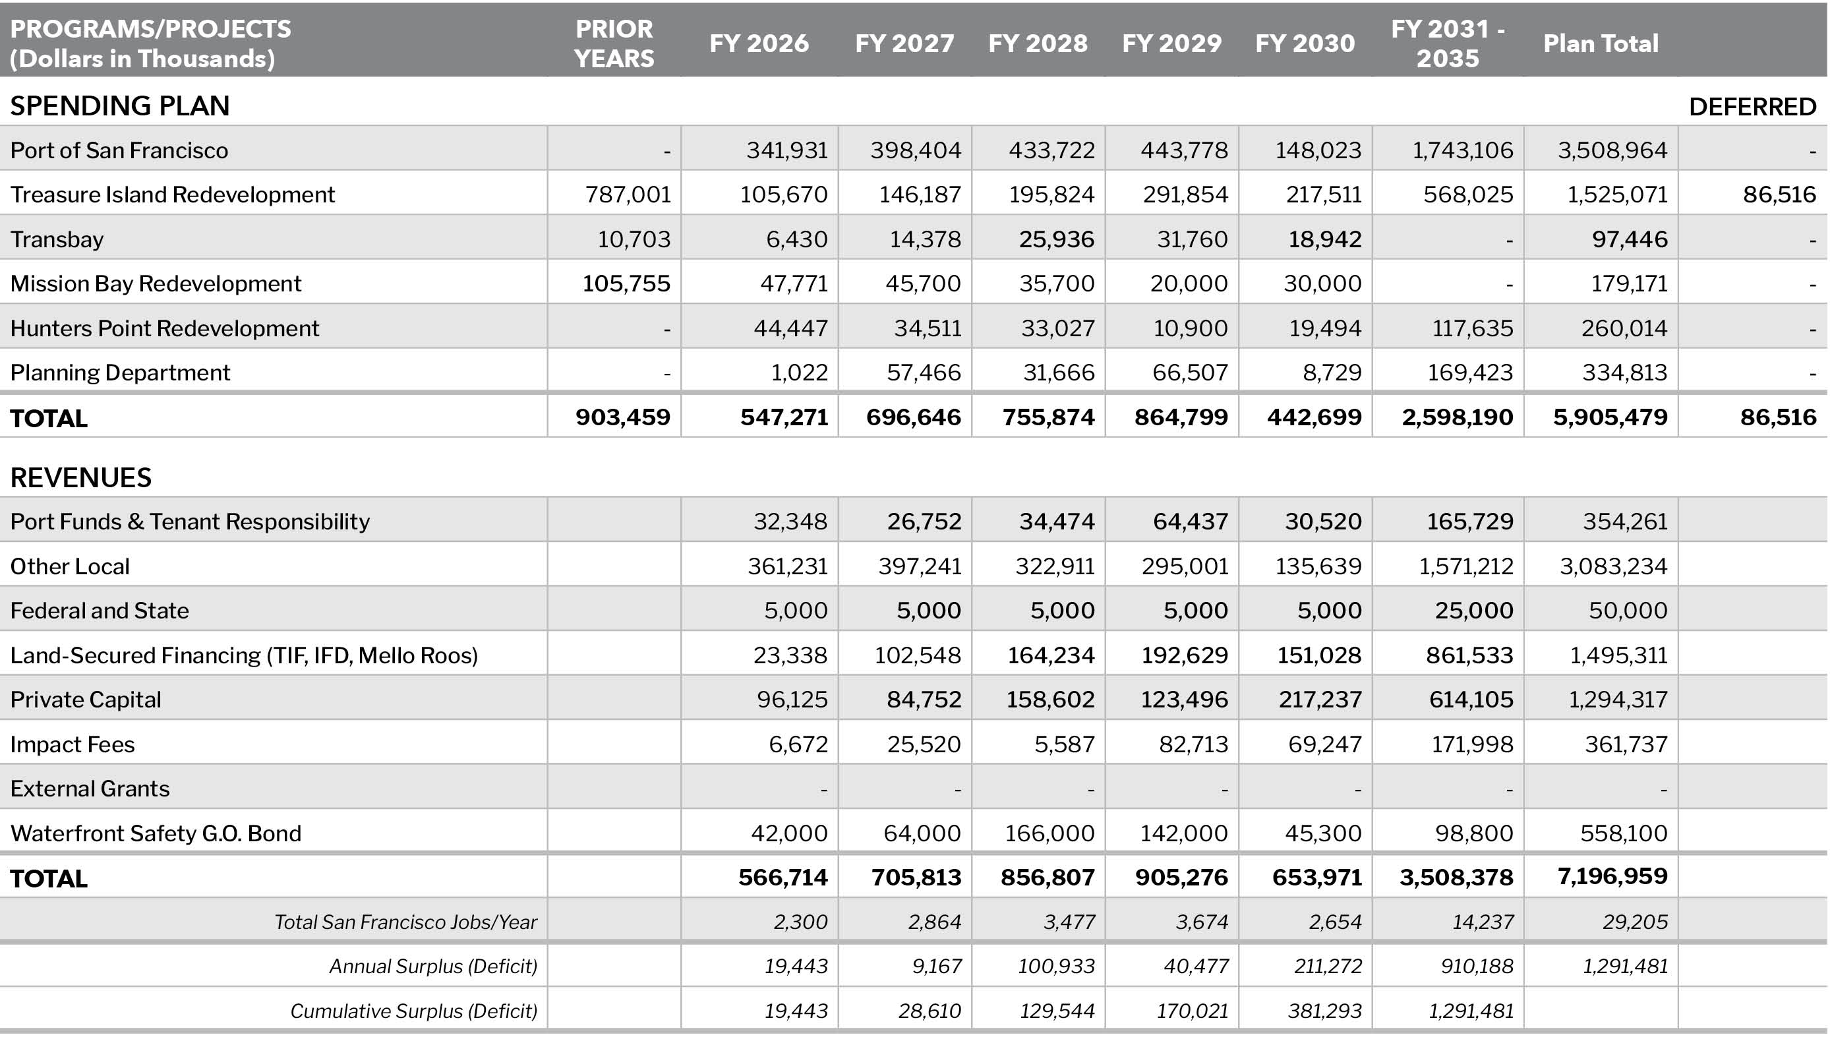Click the 'PROGRAMS/PROJECTS' header cell
Viewport: 1830px width, 1045px height.
(151, 43)
